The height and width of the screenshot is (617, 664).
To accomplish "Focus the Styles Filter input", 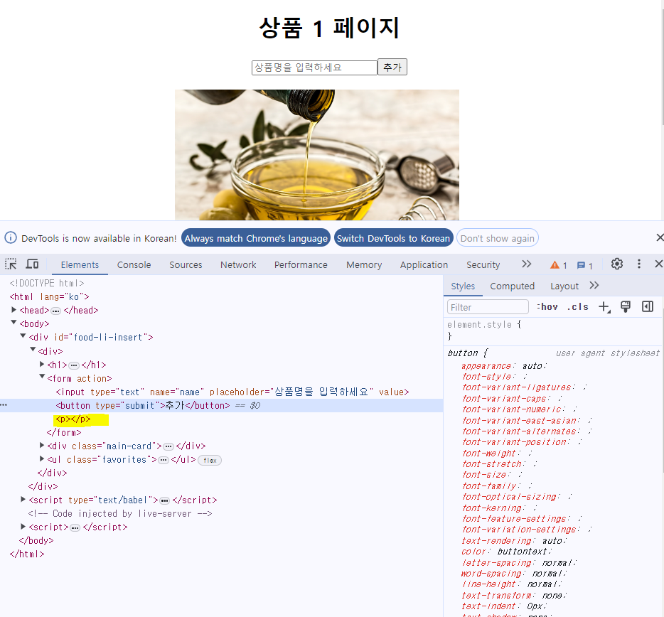I will 488,306.
